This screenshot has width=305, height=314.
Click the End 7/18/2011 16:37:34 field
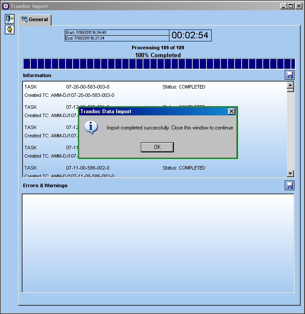click(117, 38)
